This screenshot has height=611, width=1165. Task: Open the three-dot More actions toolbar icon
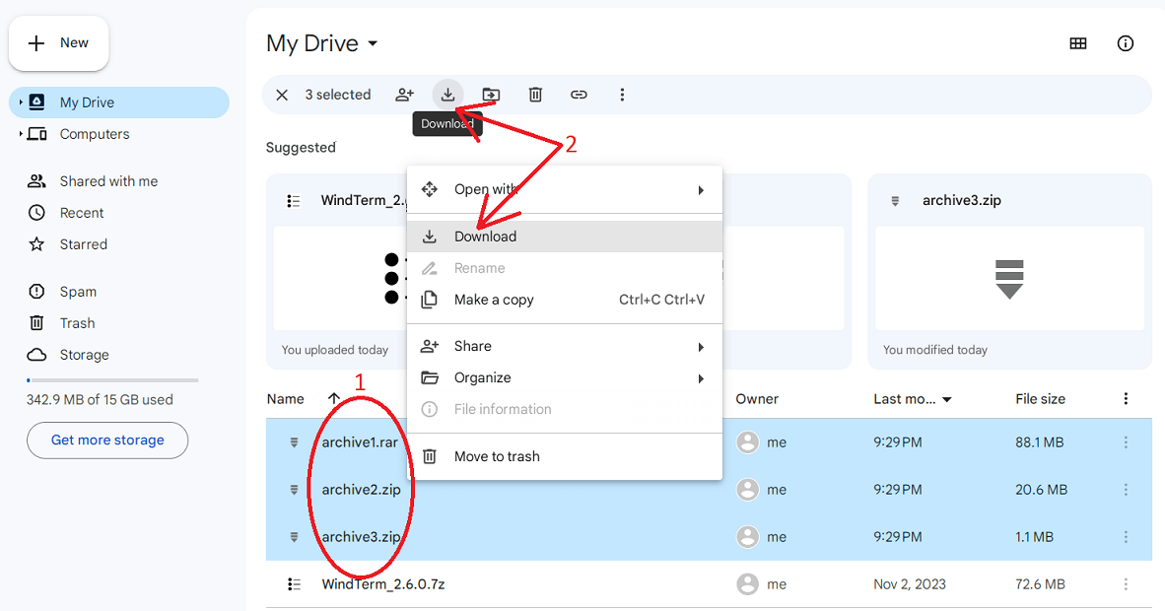622,94
